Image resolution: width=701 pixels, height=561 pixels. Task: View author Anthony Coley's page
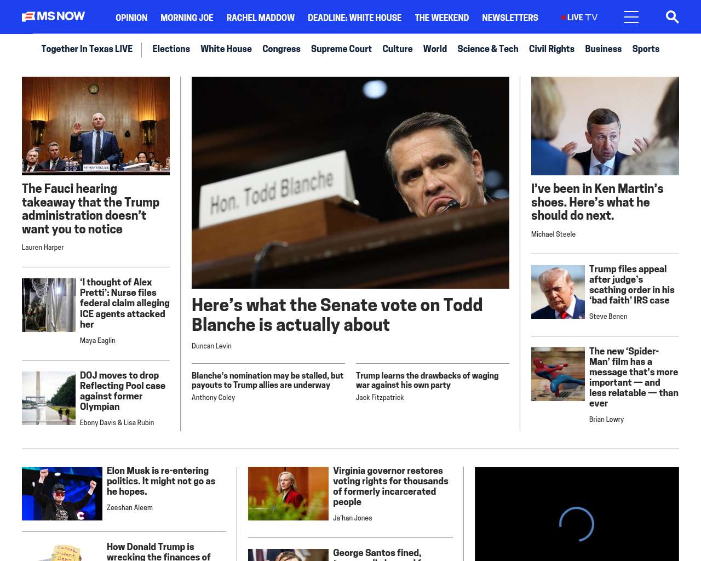click(213, 398)
